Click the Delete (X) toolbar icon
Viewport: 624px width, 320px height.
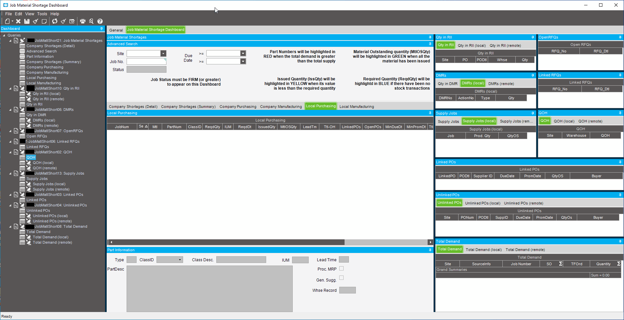[x=18, y=21]
